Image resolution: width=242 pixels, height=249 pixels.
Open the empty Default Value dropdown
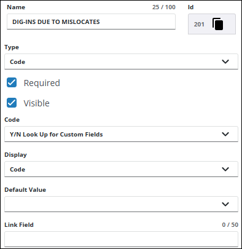[121, 204]
